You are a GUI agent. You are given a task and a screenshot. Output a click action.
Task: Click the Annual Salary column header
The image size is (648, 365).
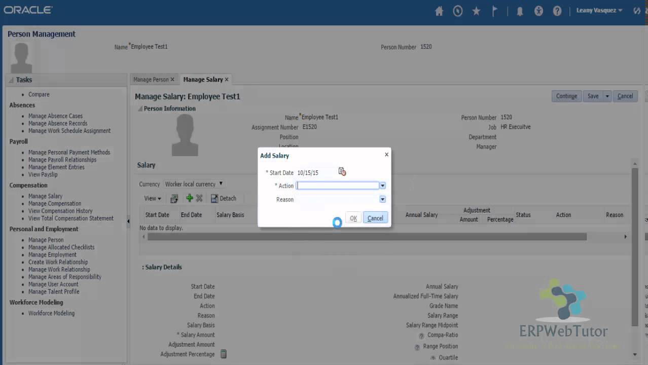pyautogui.click(x=421, y=215)
